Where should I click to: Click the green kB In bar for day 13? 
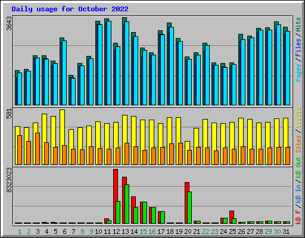pyautogui.click(x=127, y=204)
